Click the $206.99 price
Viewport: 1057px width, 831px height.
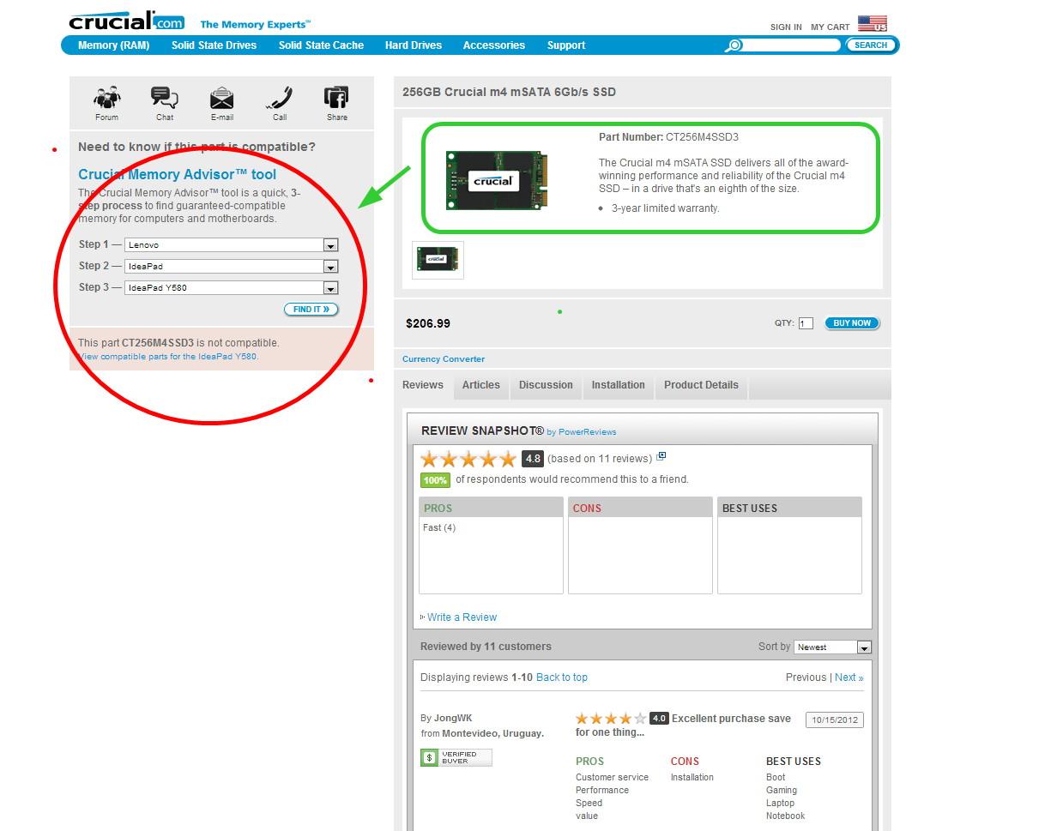pos(428,323)
